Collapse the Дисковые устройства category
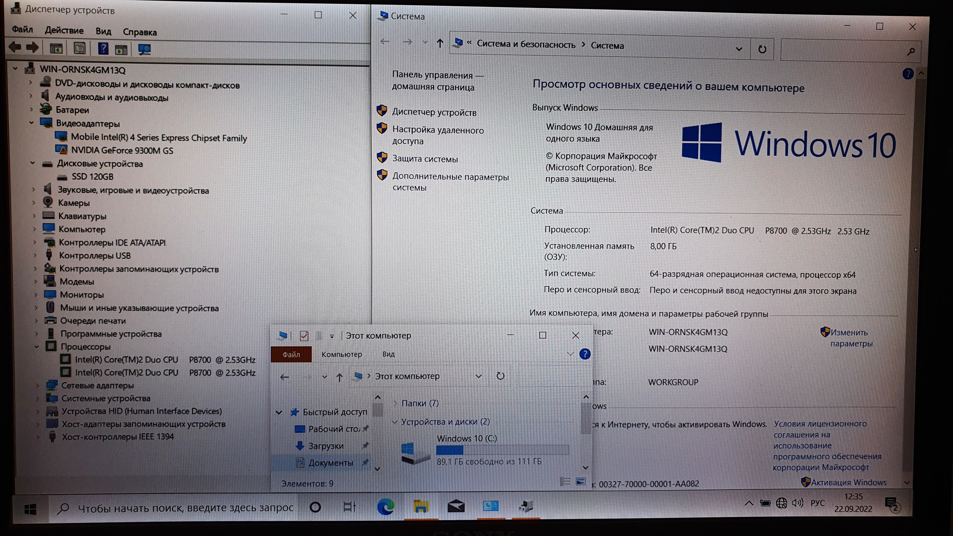This screenshot has width=953, height=536. (33, 163)
